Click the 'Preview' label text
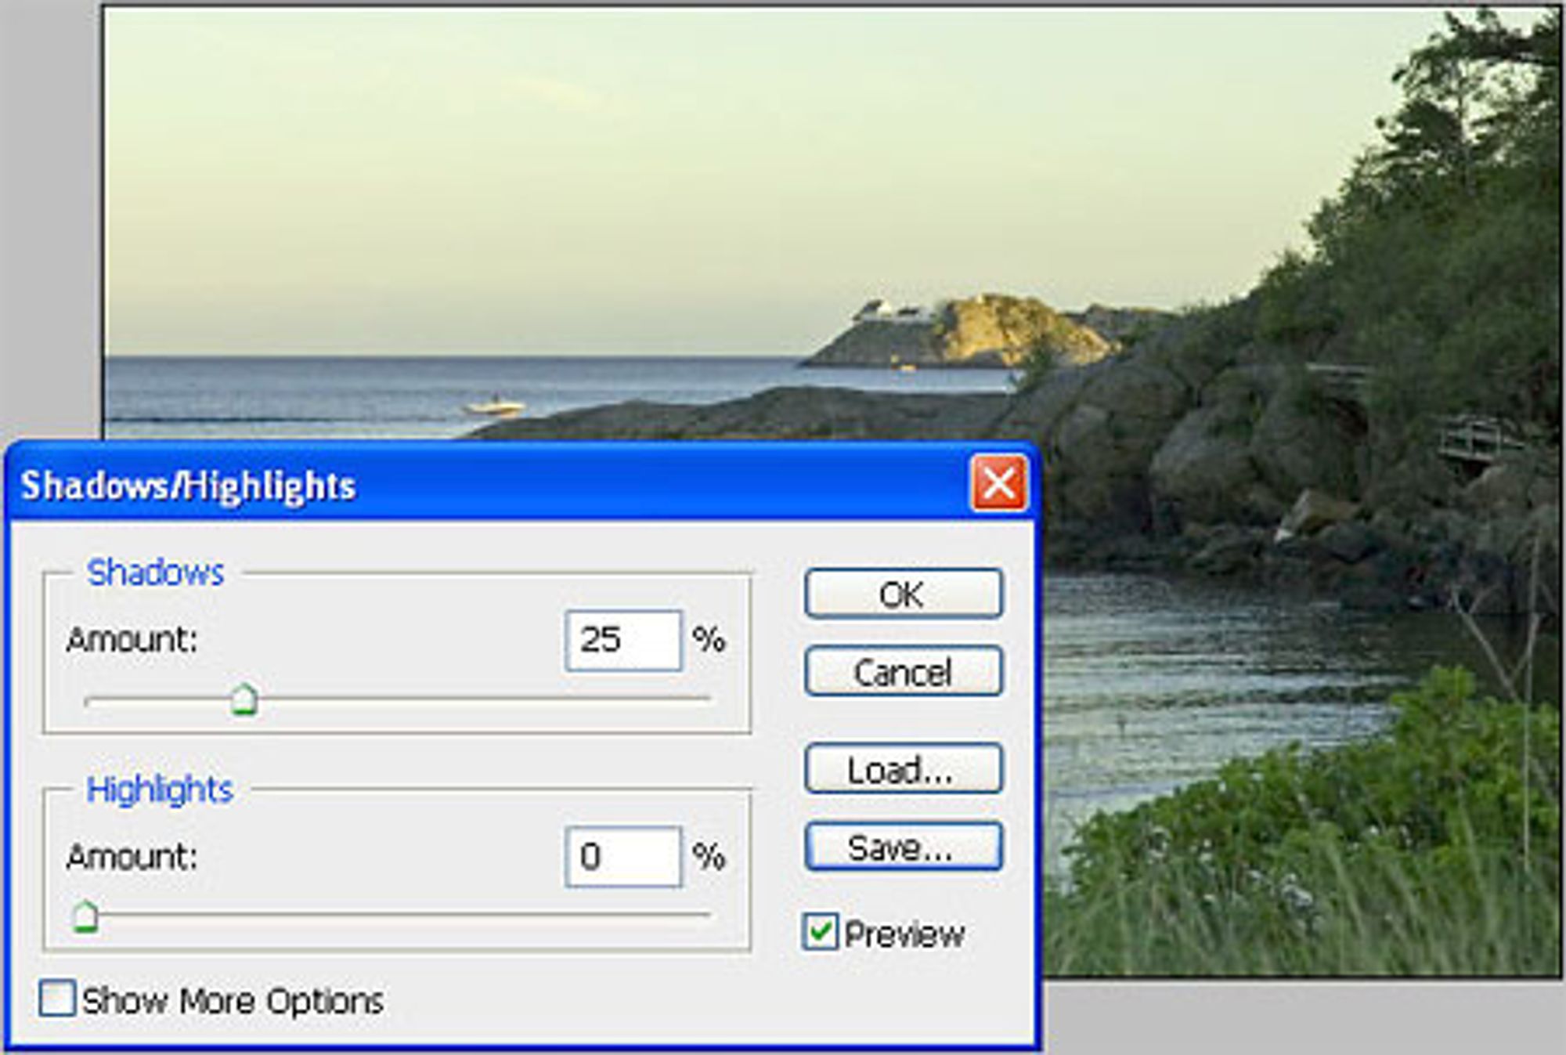 pyautogui.click(x=904, y=934)
